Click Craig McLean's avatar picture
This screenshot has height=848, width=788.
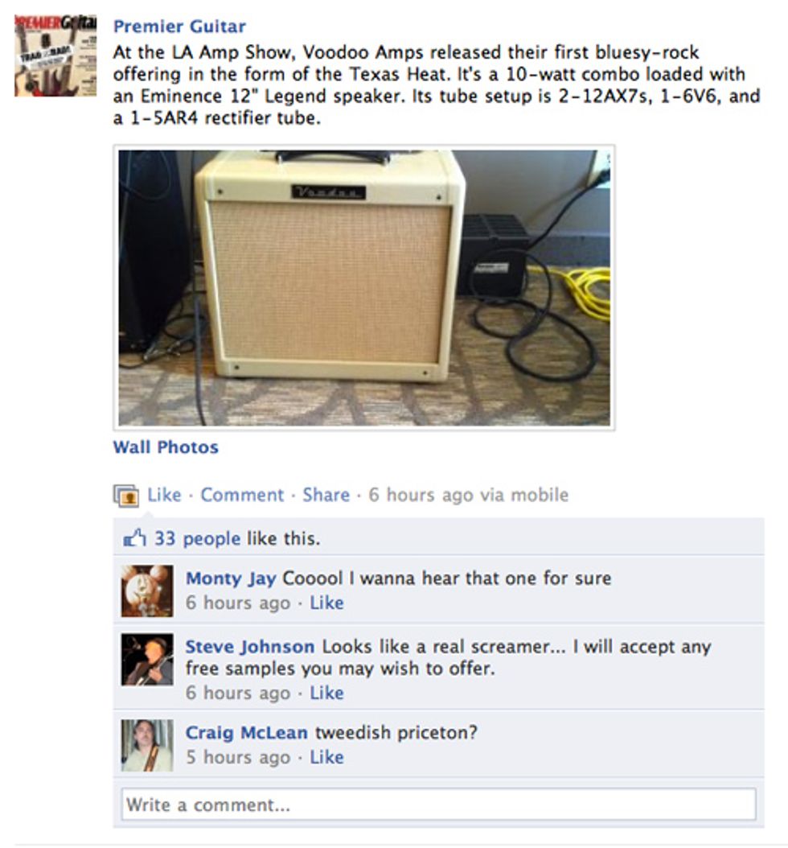147,745
